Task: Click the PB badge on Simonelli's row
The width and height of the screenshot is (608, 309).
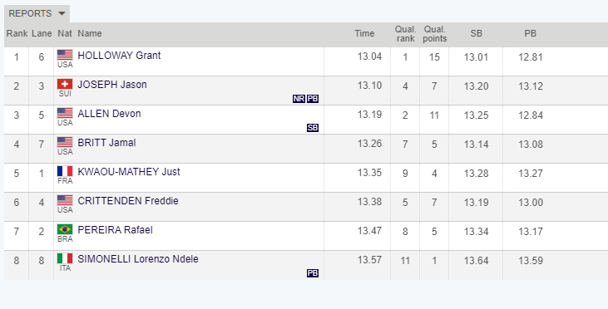Action: coord(313,273)
